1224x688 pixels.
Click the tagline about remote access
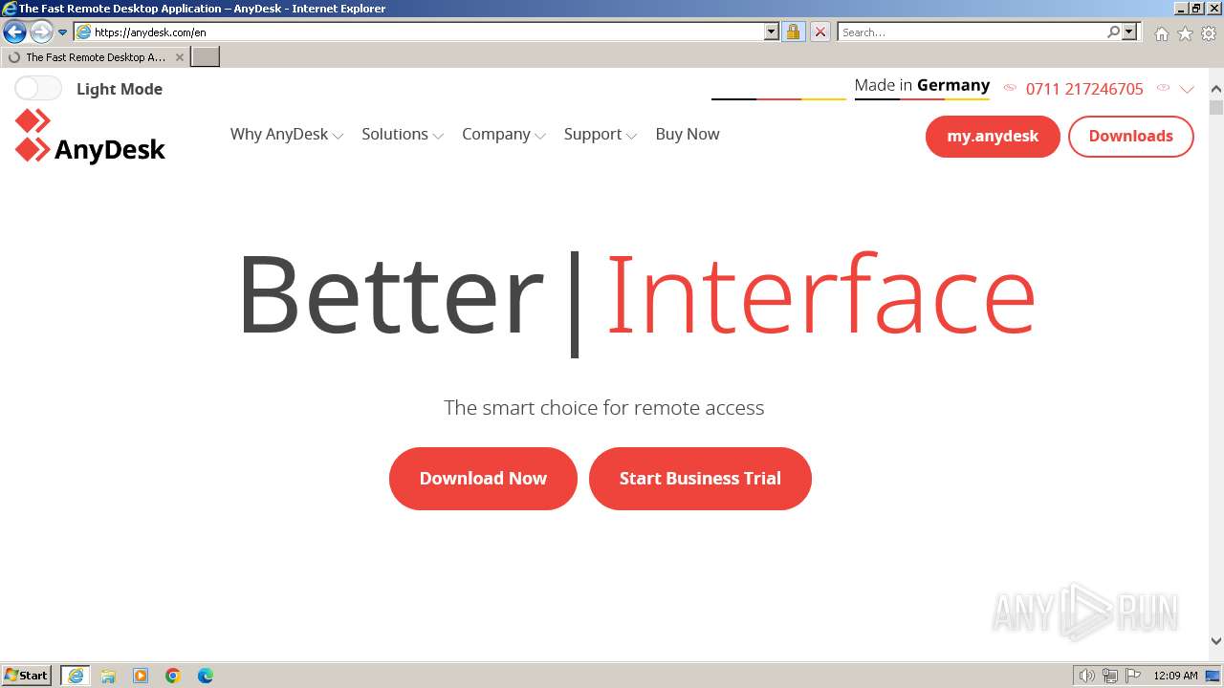603,408
